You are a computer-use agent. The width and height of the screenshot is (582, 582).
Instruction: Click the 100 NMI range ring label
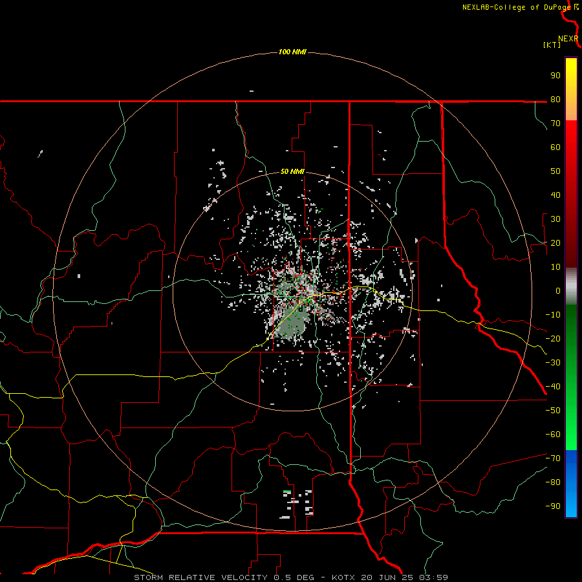click(x=292, y=52)
